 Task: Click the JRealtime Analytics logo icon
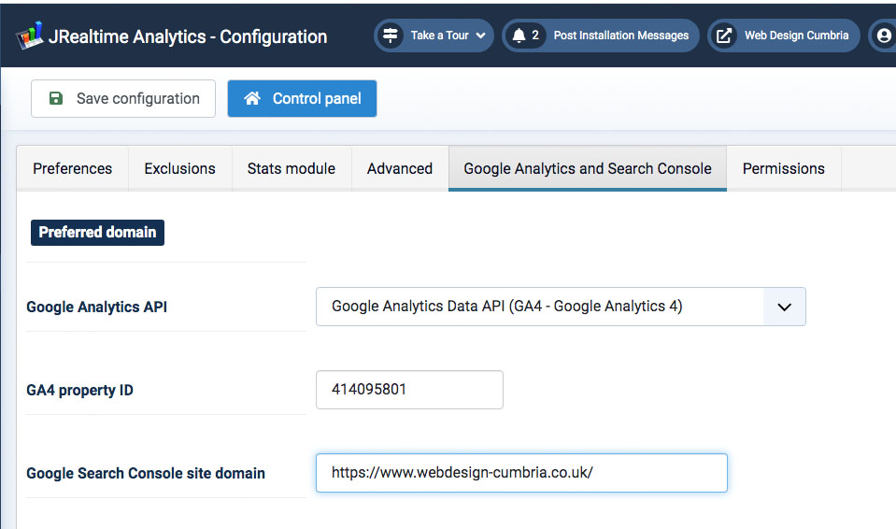31,37
